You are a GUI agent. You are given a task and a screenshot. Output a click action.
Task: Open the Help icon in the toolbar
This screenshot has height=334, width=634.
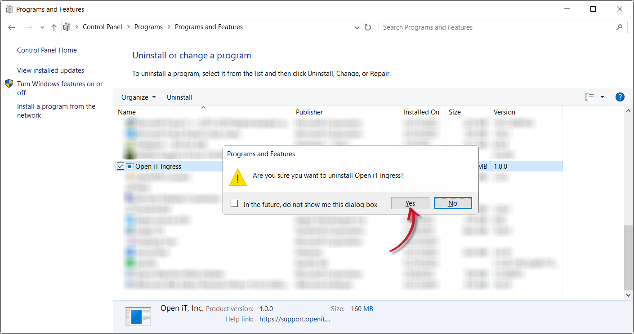620,97
